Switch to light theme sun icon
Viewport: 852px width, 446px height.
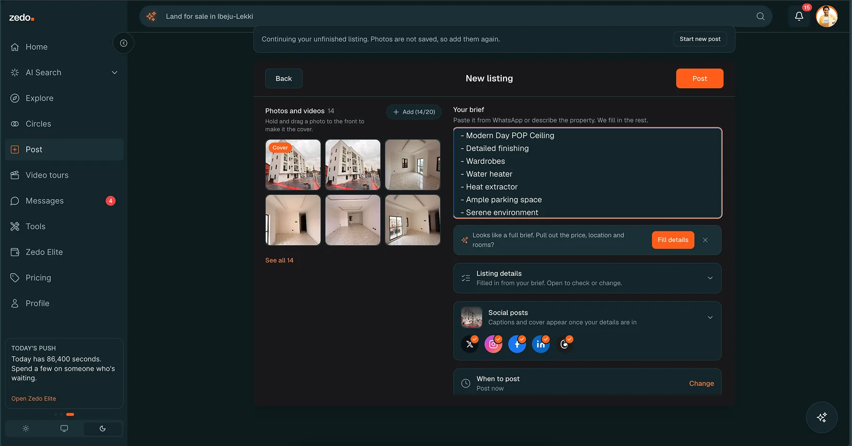tap(26, 428)
